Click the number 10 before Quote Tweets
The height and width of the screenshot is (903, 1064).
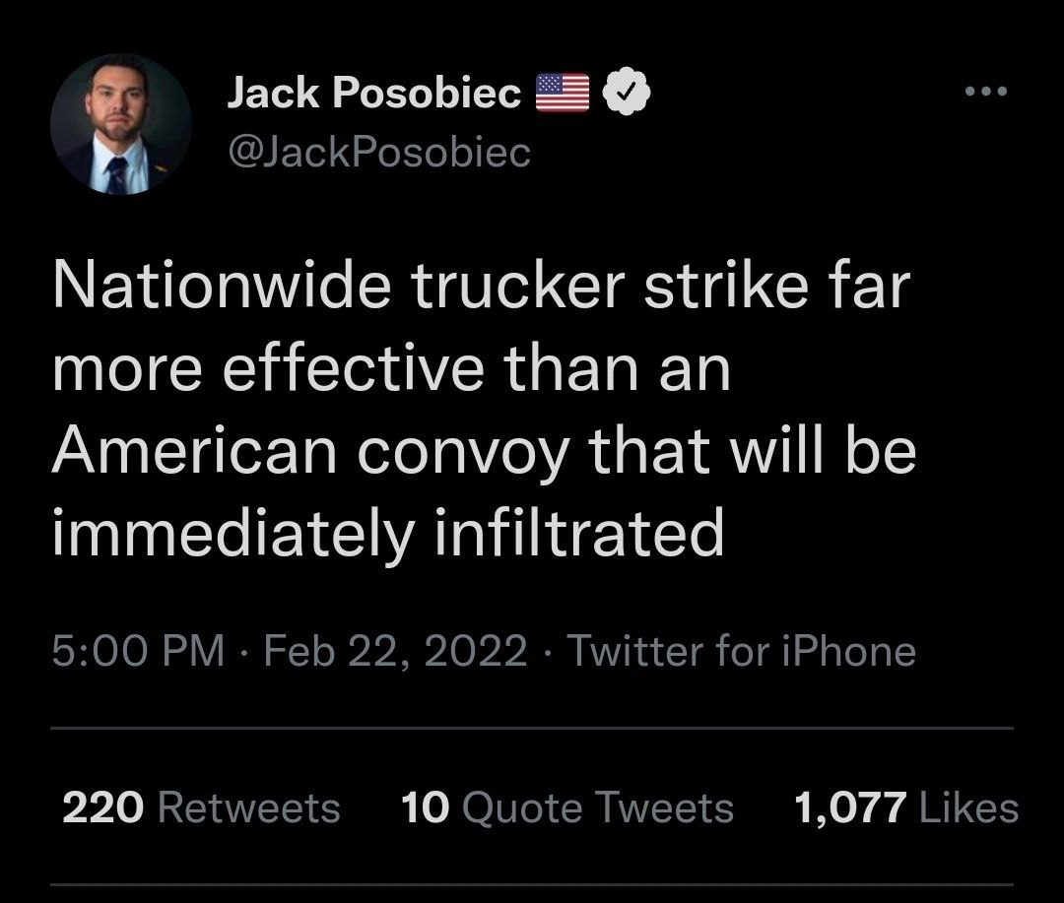pyautogui.click(x=425, y=807)
